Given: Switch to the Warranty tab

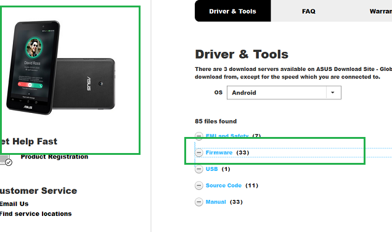Looking at the screenshot, I should pyautogui.click(x=380, y=11).
